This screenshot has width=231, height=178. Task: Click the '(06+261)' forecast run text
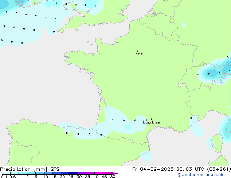point(219,169)
